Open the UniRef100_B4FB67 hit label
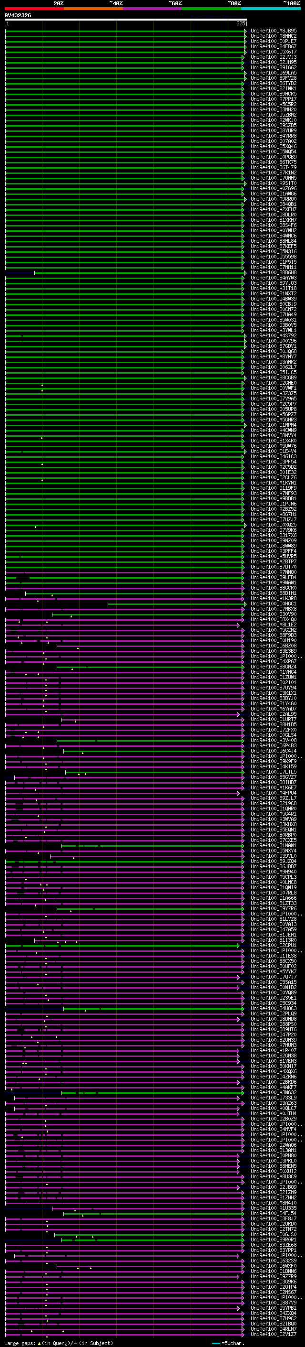305x1347 pixels. (274, 46)
